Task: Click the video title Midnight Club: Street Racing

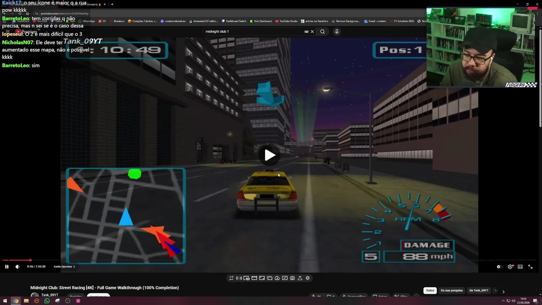Action: [105, 288]
